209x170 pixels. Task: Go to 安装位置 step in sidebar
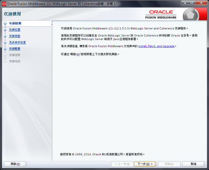click(x=15, y=30)
